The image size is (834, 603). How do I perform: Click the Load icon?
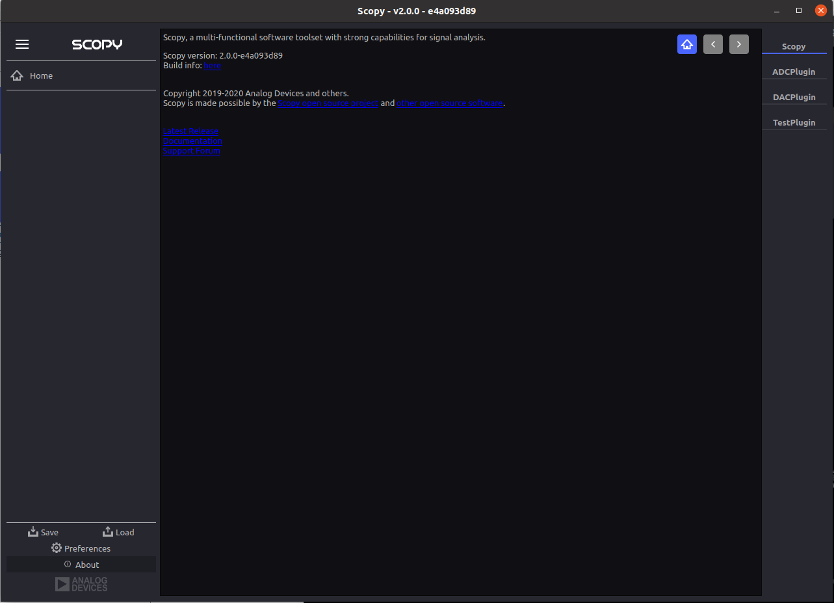[108, 531]
